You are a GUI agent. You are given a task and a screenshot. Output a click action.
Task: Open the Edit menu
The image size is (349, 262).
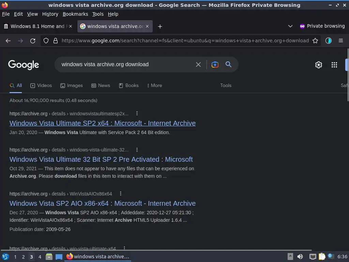18,14
